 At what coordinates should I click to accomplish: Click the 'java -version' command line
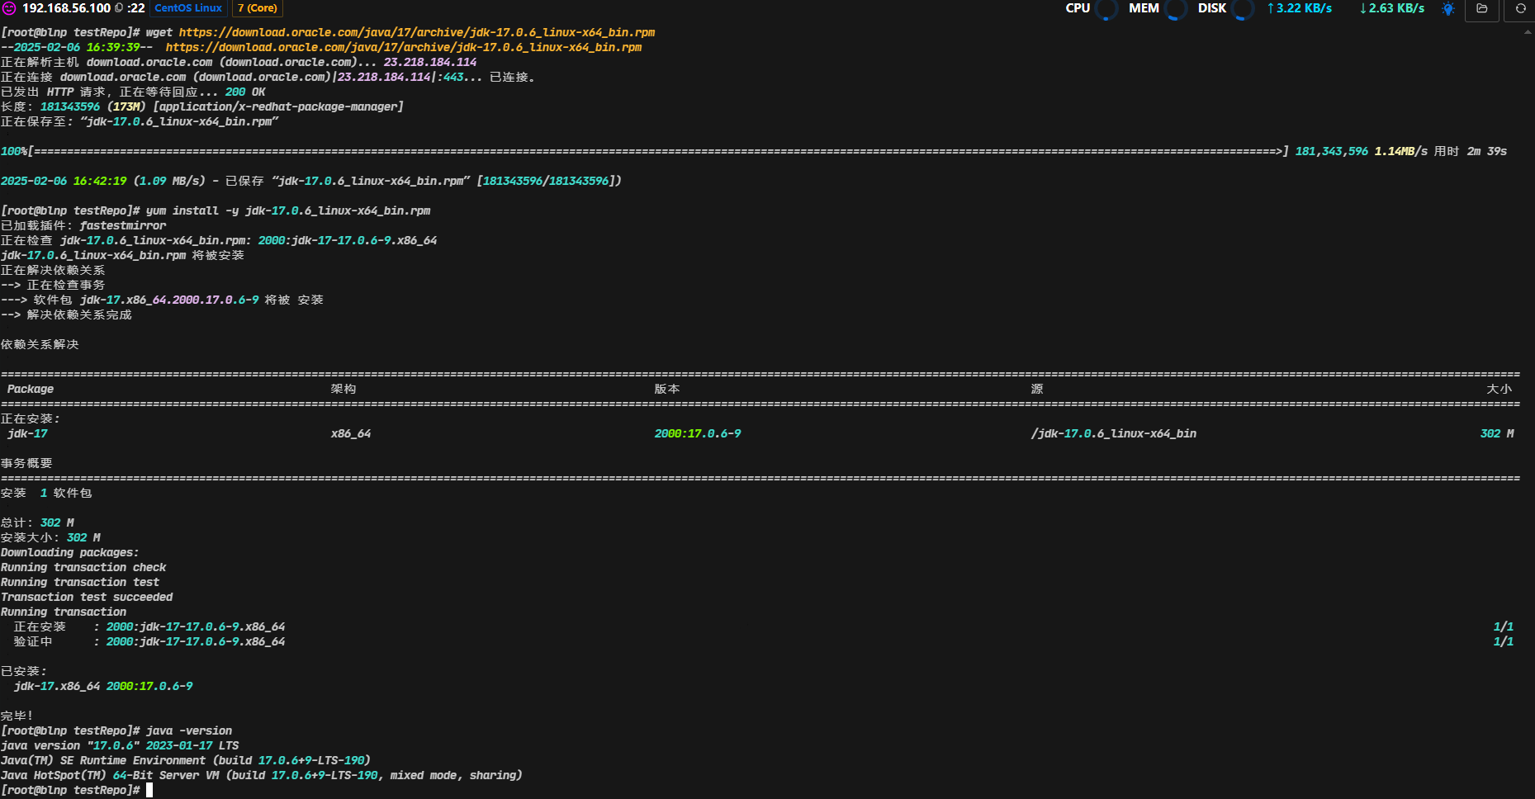pyautogui.click(x=116, y=730)
